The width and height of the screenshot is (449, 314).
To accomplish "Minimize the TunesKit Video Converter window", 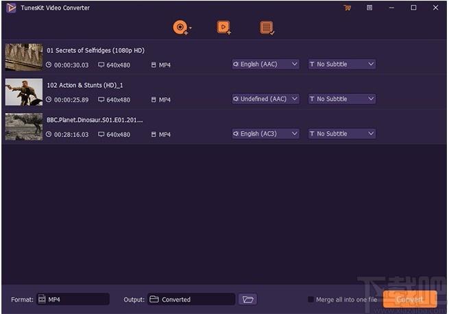I will (x=391, y=8).
